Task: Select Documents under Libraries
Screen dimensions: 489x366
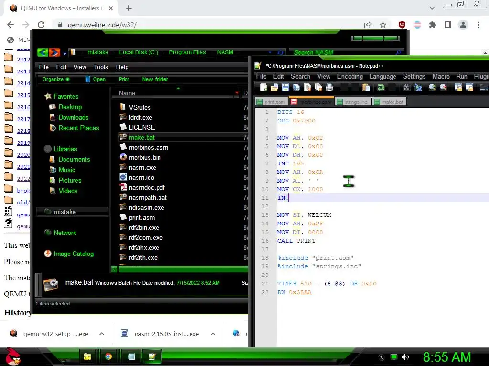Action: pyautogui.click(x=74, y=159)
